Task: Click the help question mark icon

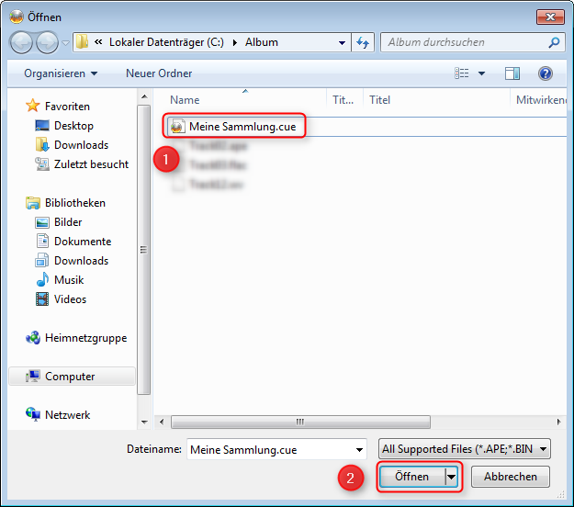Action: pos(545,73)
